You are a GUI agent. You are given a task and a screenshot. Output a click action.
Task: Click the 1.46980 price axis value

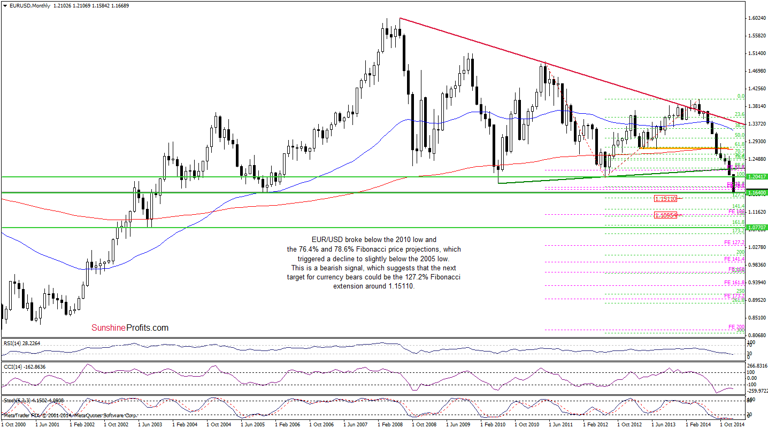click(x=757, y=71)
